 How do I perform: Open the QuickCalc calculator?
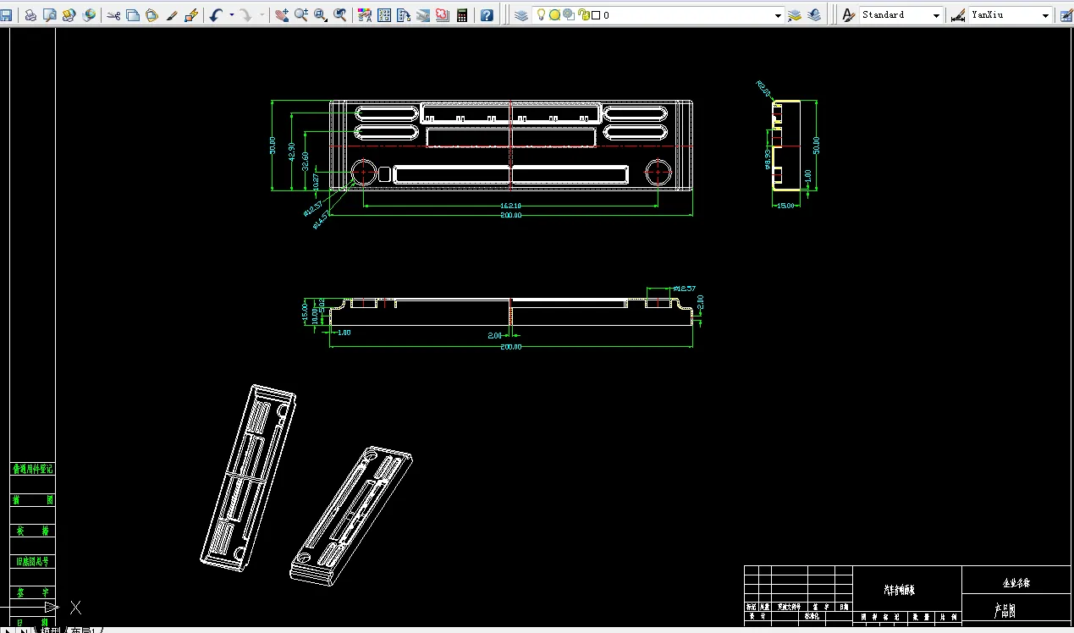tap(462, 15)
